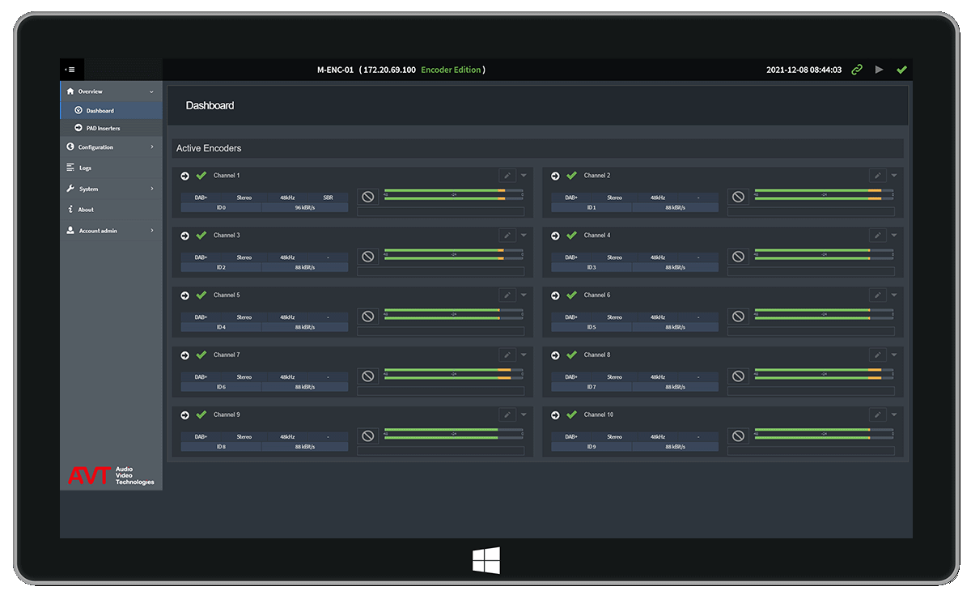This screenshot has height=595, width=971.
Task: Expand the Configuration sidebar section
Action: [x=111, y=147]
